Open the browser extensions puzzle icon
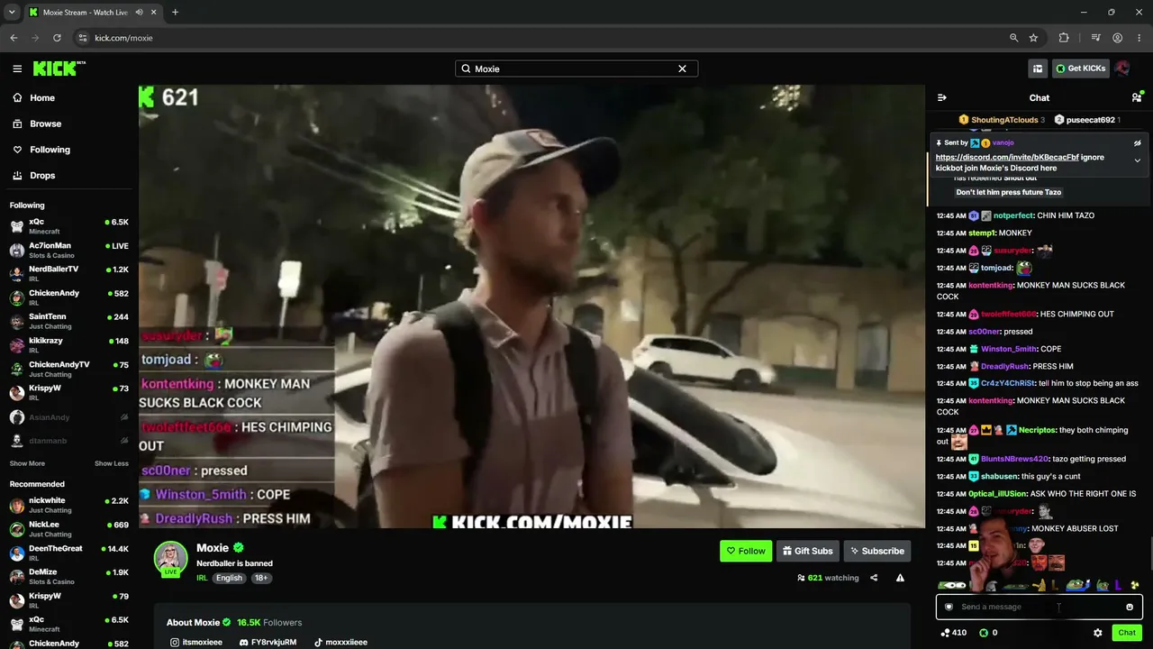The height and width of the screenshot is (649, 1153). [x=1064, y=38]
